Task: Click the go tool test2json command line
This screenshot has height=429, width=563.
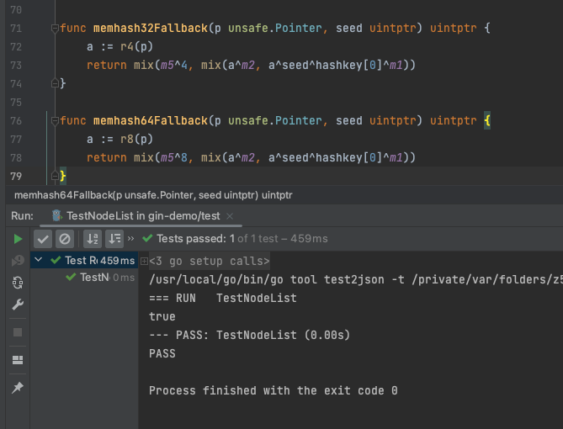Action: 356,279
